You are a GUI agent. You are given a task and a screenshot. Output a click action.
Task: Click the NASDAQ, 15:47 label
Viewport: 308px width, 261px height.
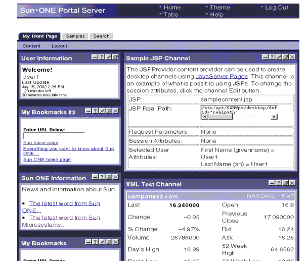[270, 196]
